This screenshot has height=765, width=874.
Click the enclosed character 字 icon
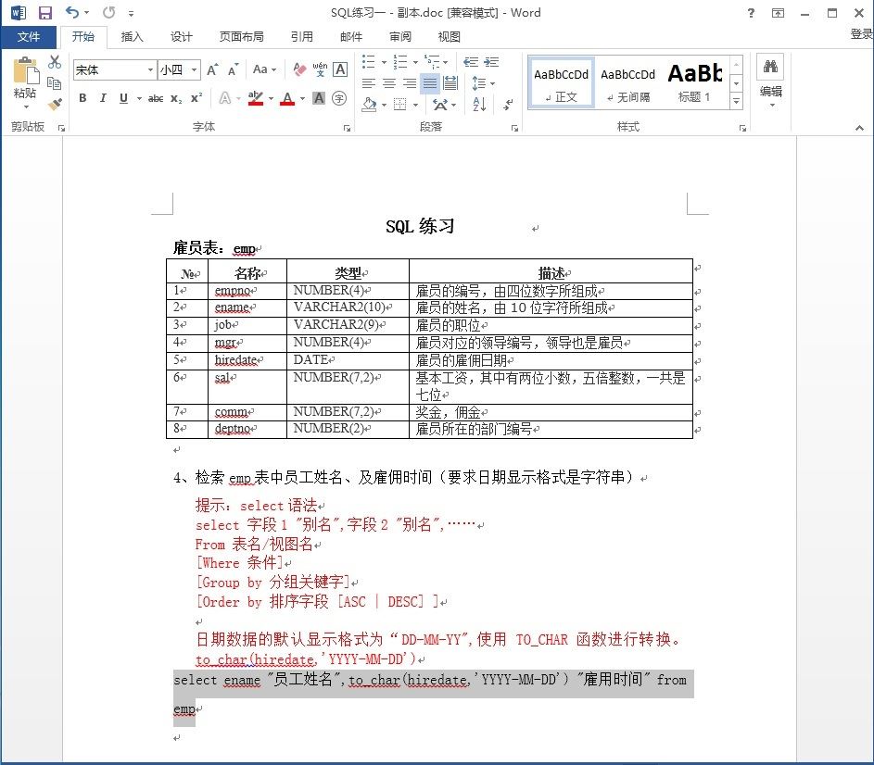tap(339, 98)
